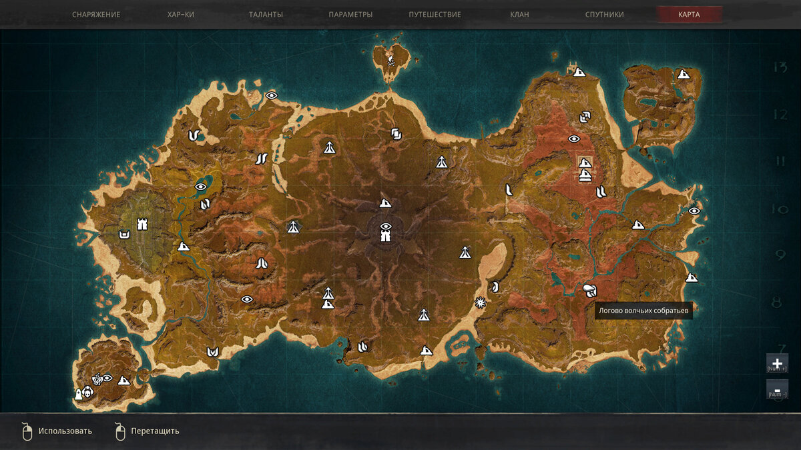The height and width of the screenshot is (450, 801).
Task: Click the Перетащить mouse hint
Action: click(148, 431)
